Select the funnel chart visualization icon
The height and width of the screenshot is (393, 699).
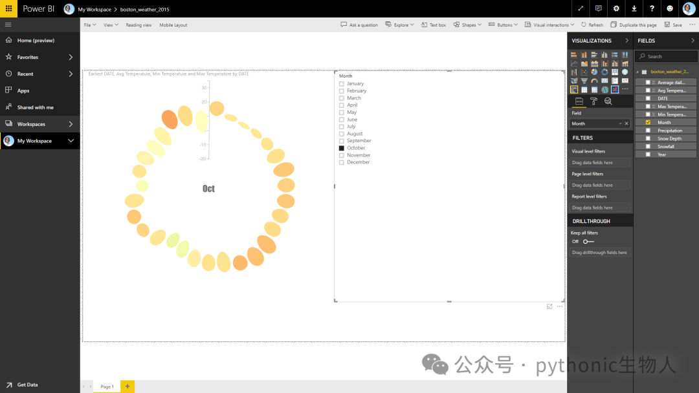click(584, 81)
